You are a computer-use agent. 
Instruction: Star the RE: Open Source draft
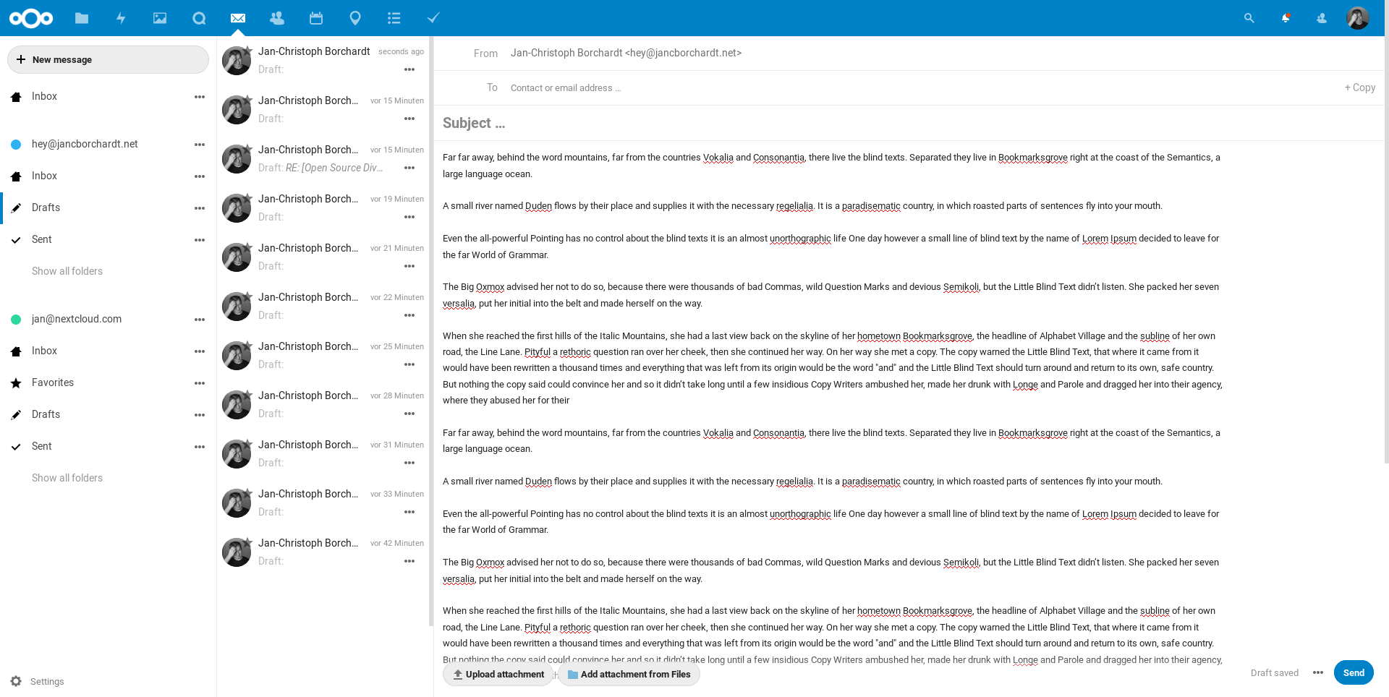click(x=248, y=148)
